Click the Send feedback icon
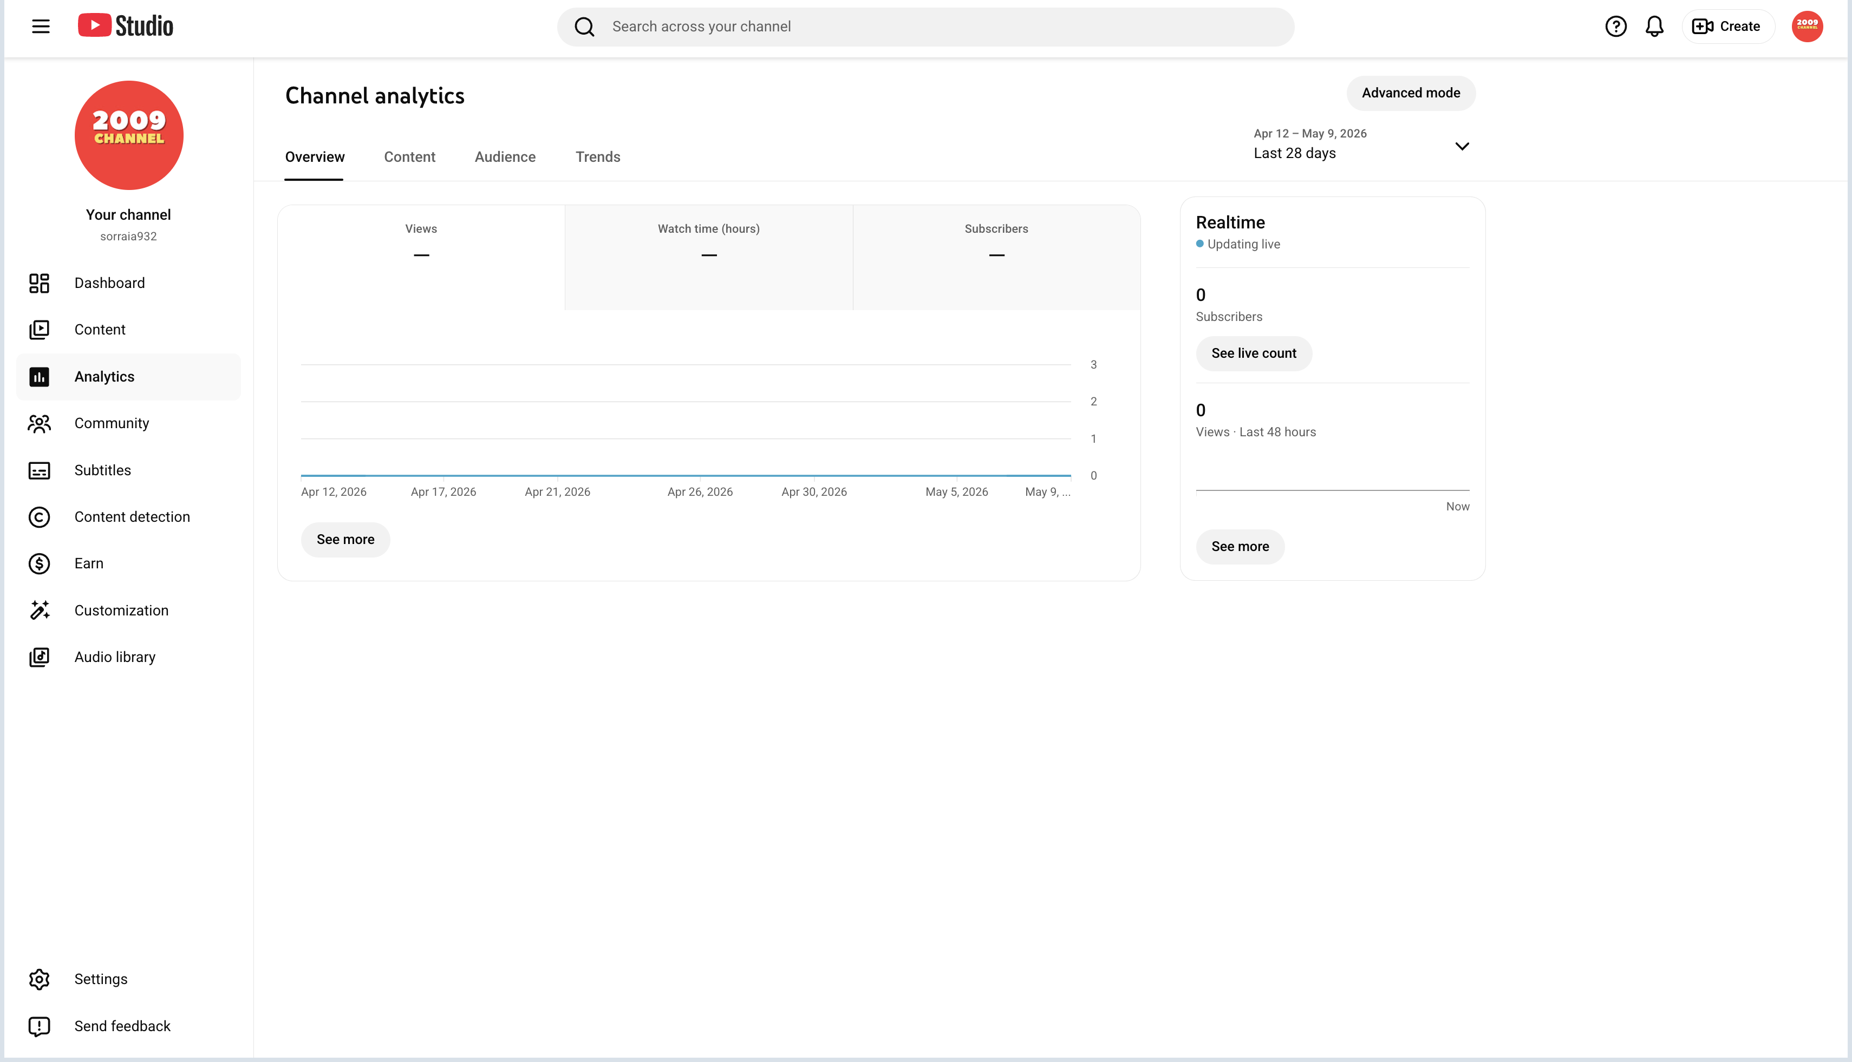Viewport: 1852px width, 1062px height. [x=40, y=1026]
